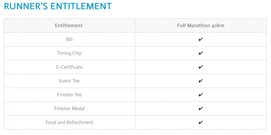
Task: Select the E-Certificate row label
Action: [69, 67]
